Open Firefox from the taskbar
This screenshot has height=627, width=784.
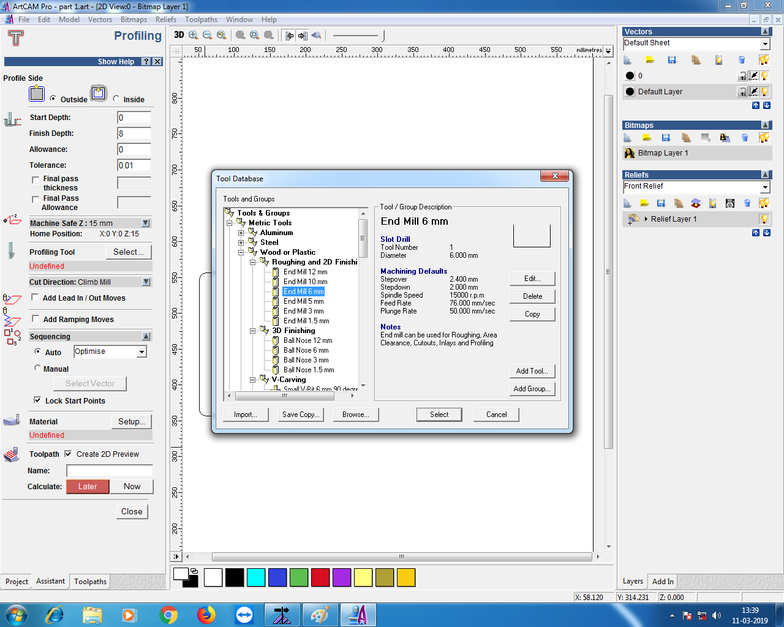206,614
